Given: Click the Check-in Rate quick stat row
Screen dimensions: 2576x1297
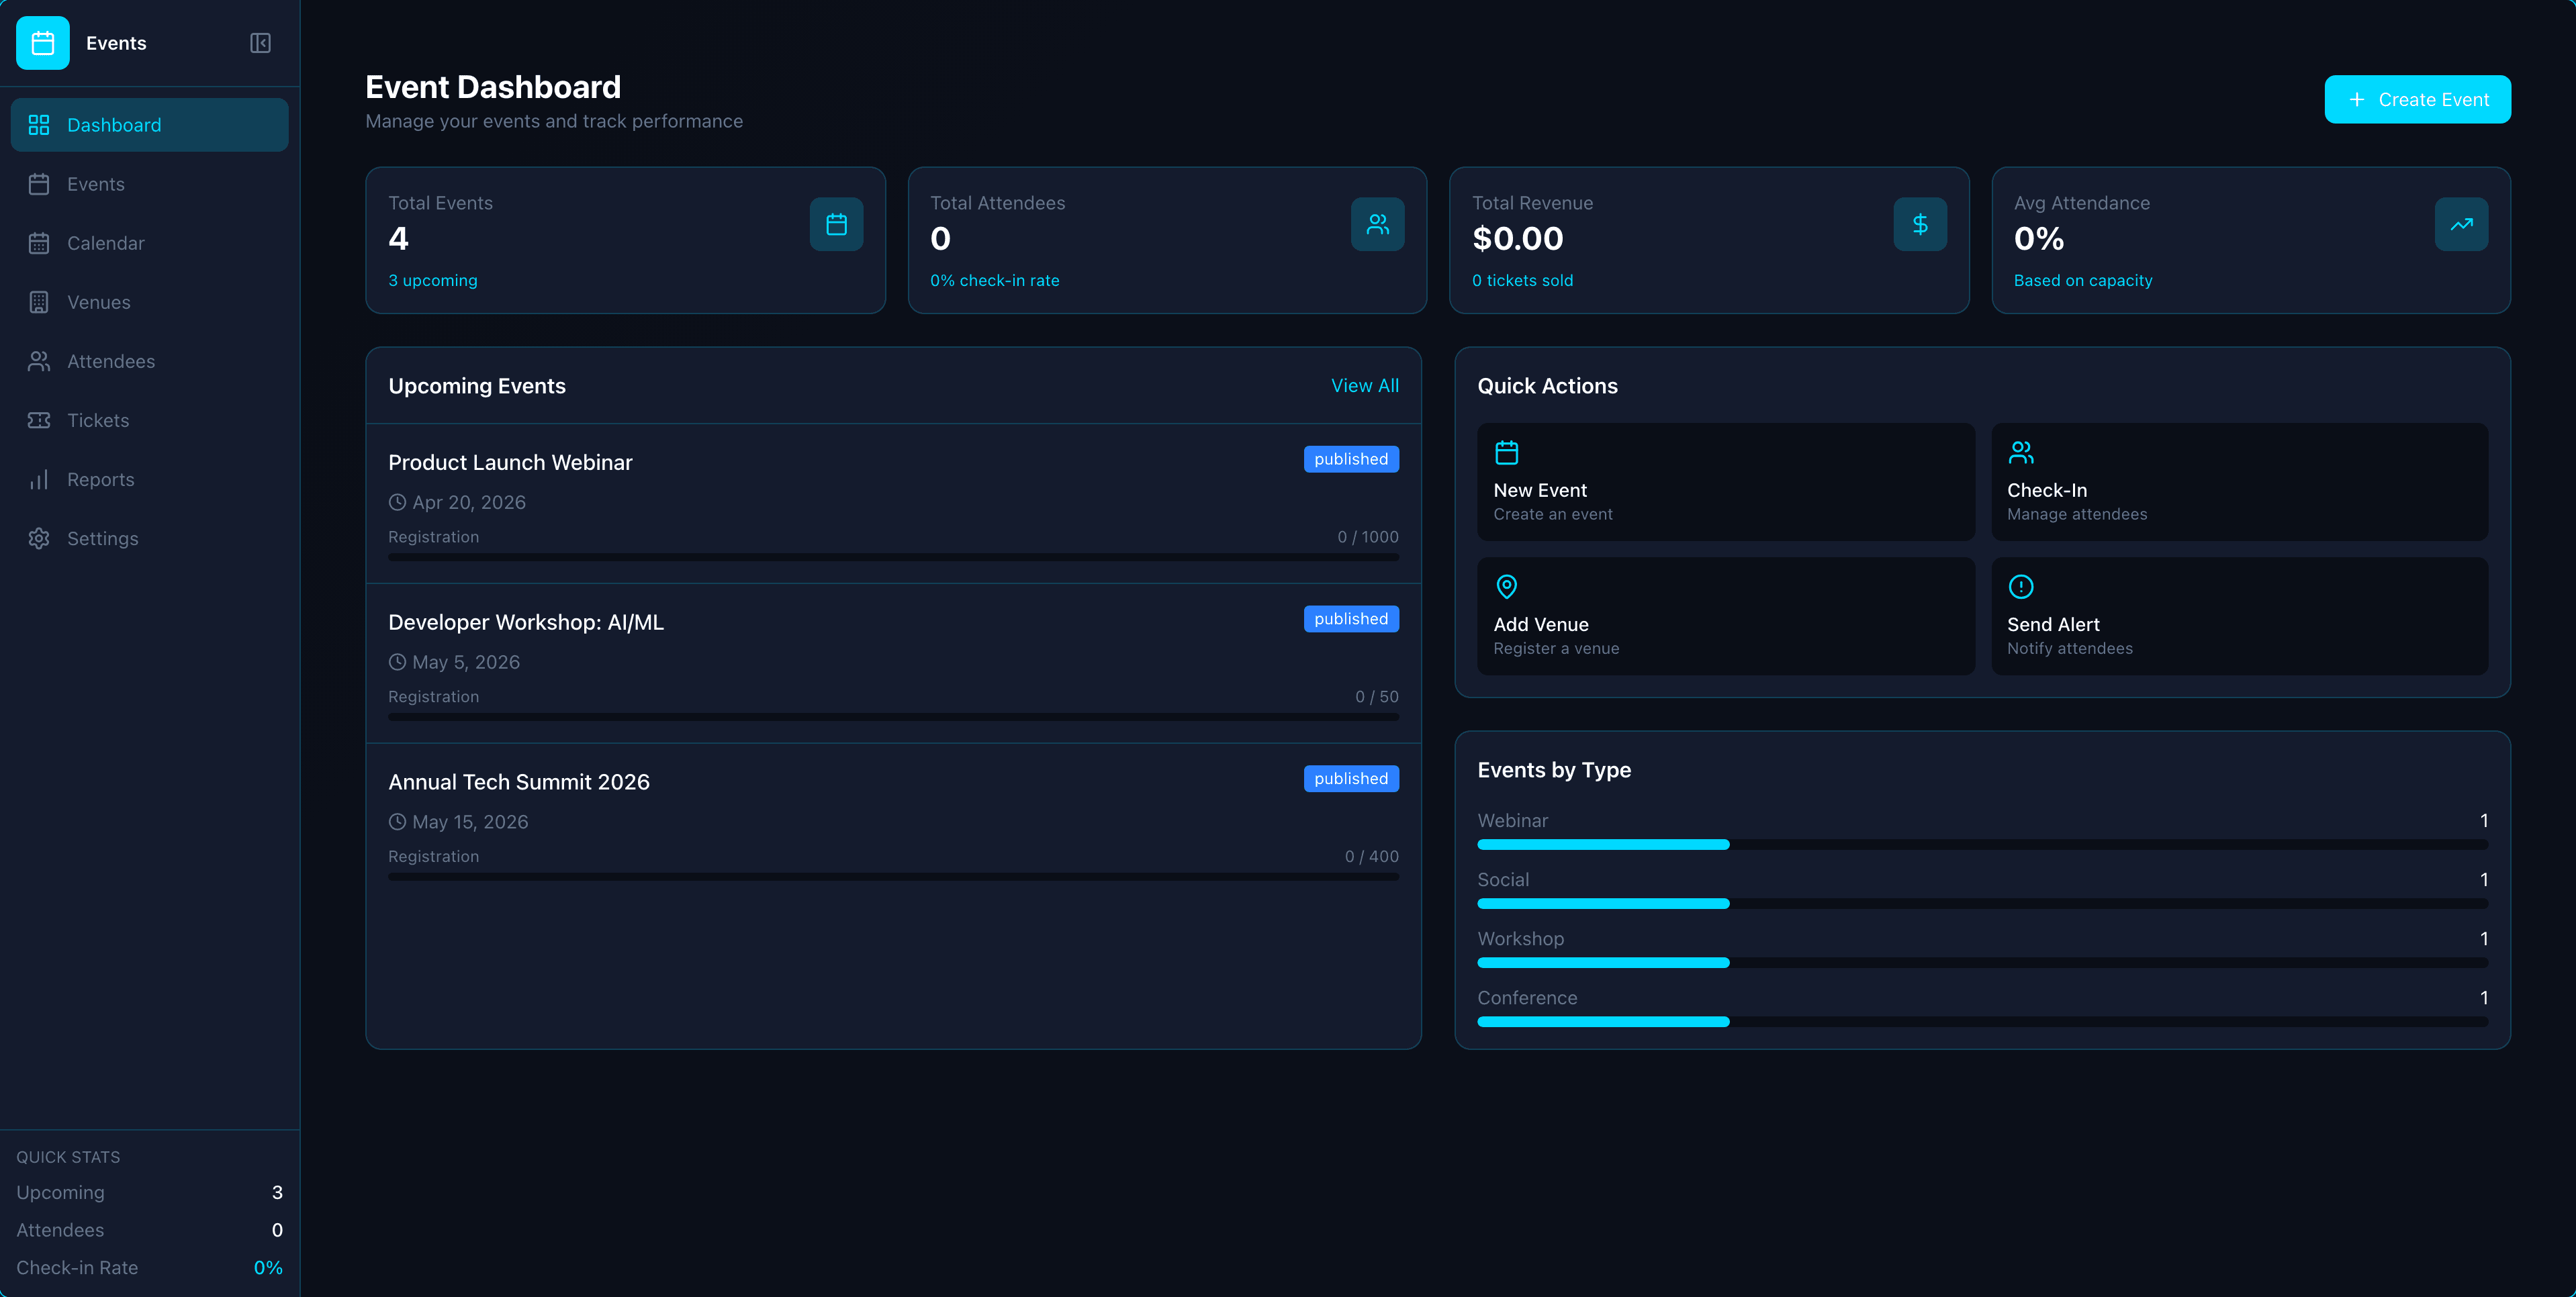Looking at the screenshot, I should coord(149,1268).
